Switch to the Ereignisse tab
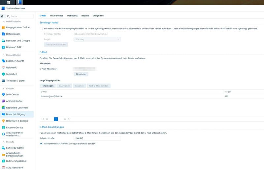The height and width of the screenshot is (170, 264). pos(98,15)
